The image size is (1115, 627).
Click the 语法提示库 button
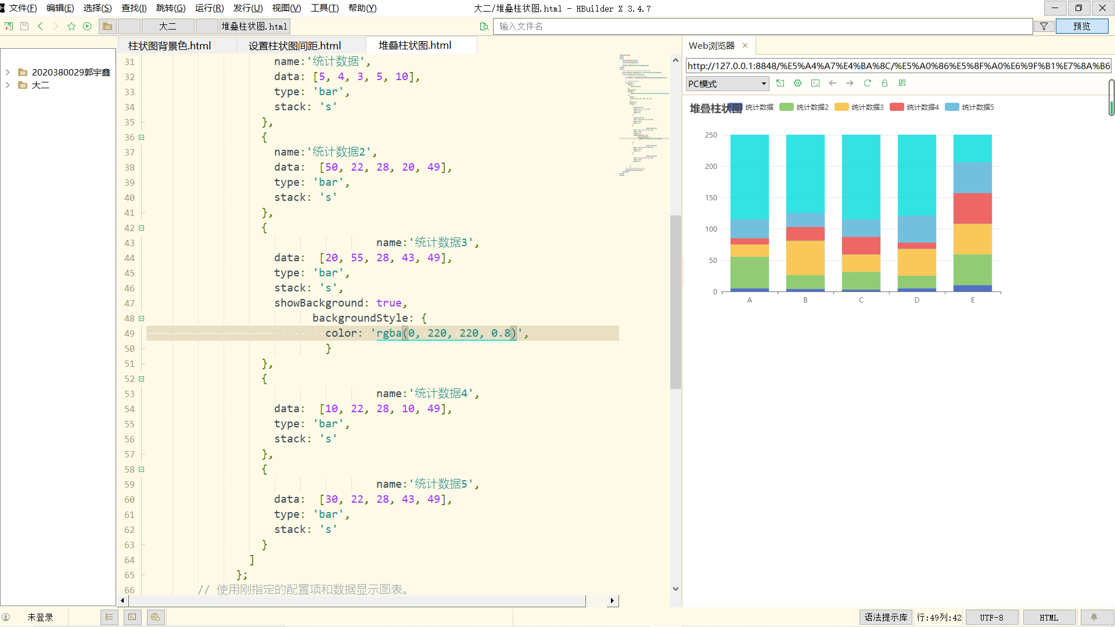pos(886,617)
